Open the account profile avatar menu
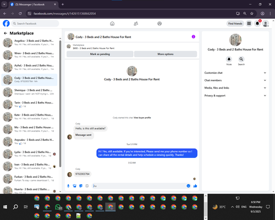 (x=266, y=24)
